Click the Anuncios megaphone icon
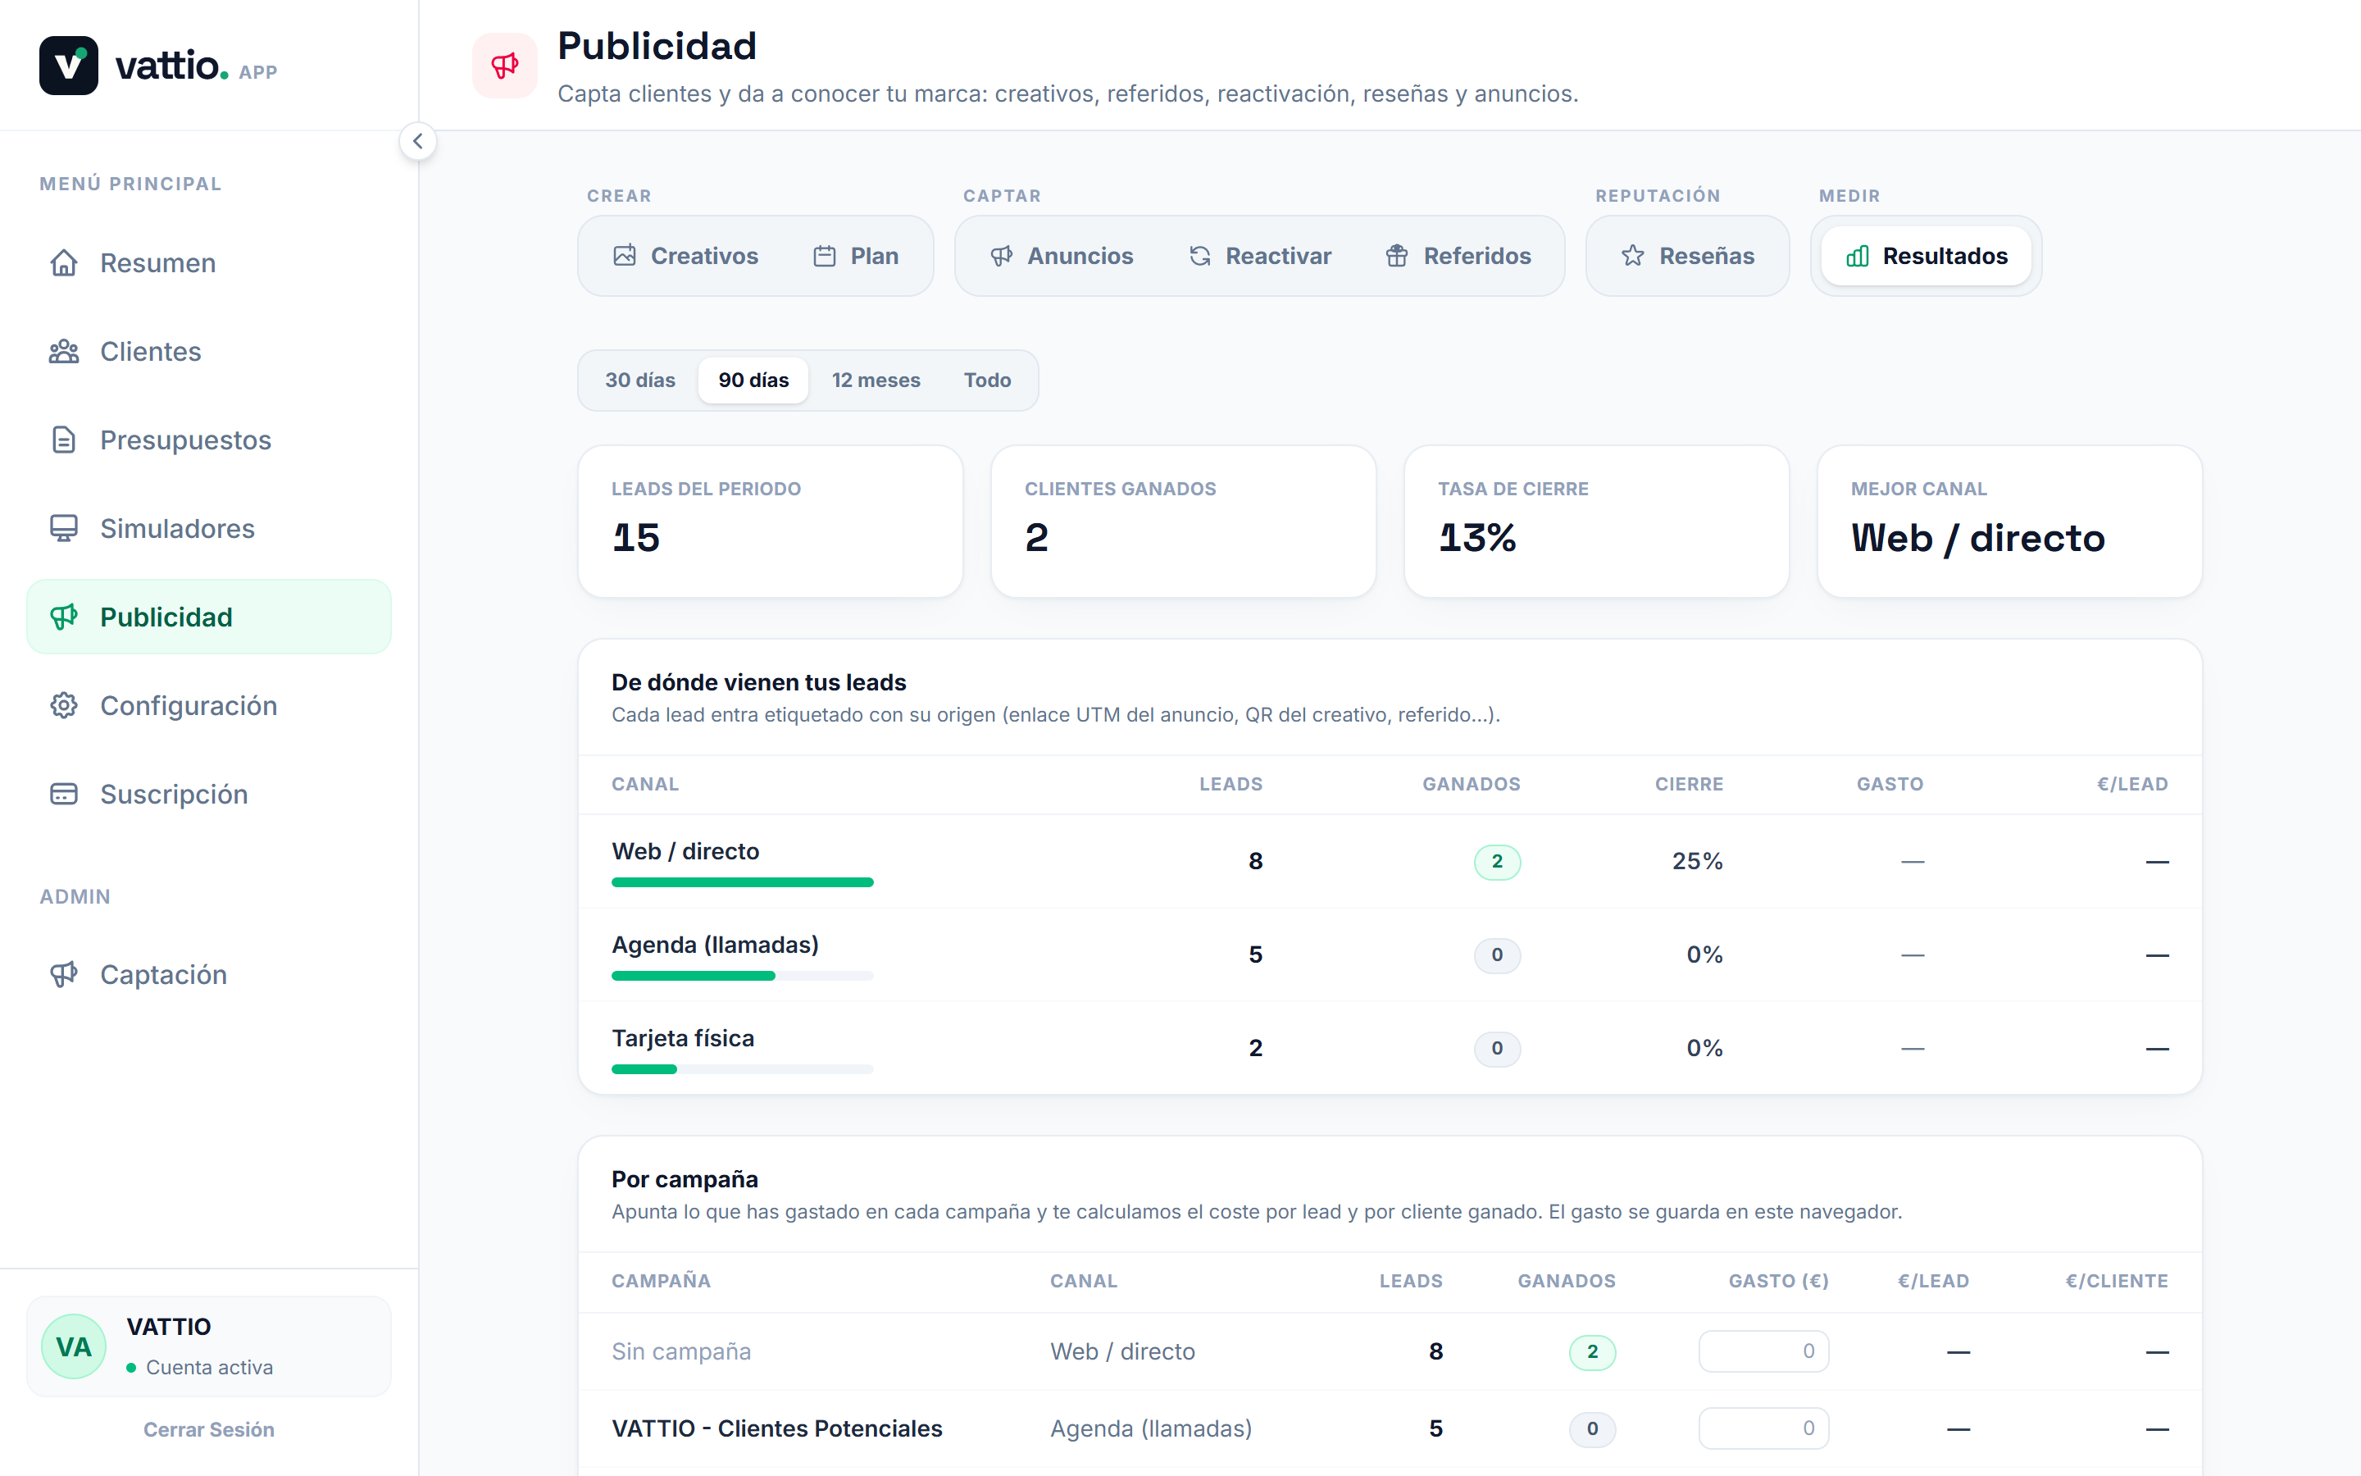This screenshot has width=2361, height=1476. [x=1001, y=256]
